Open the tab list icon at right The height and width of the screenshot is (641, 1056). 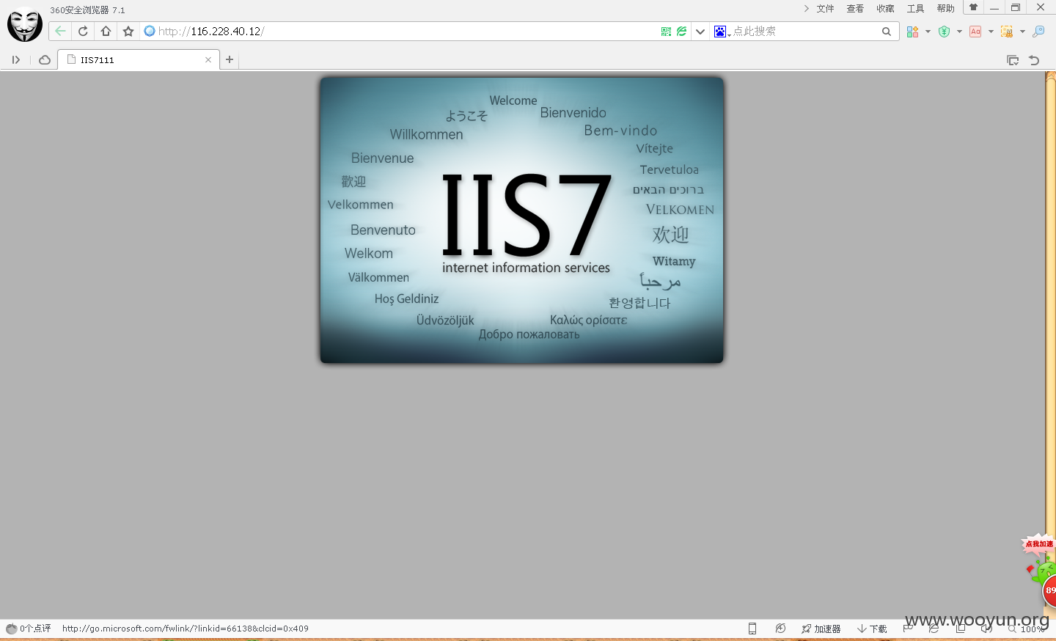pyautogui.click(x=1013, y=60)
